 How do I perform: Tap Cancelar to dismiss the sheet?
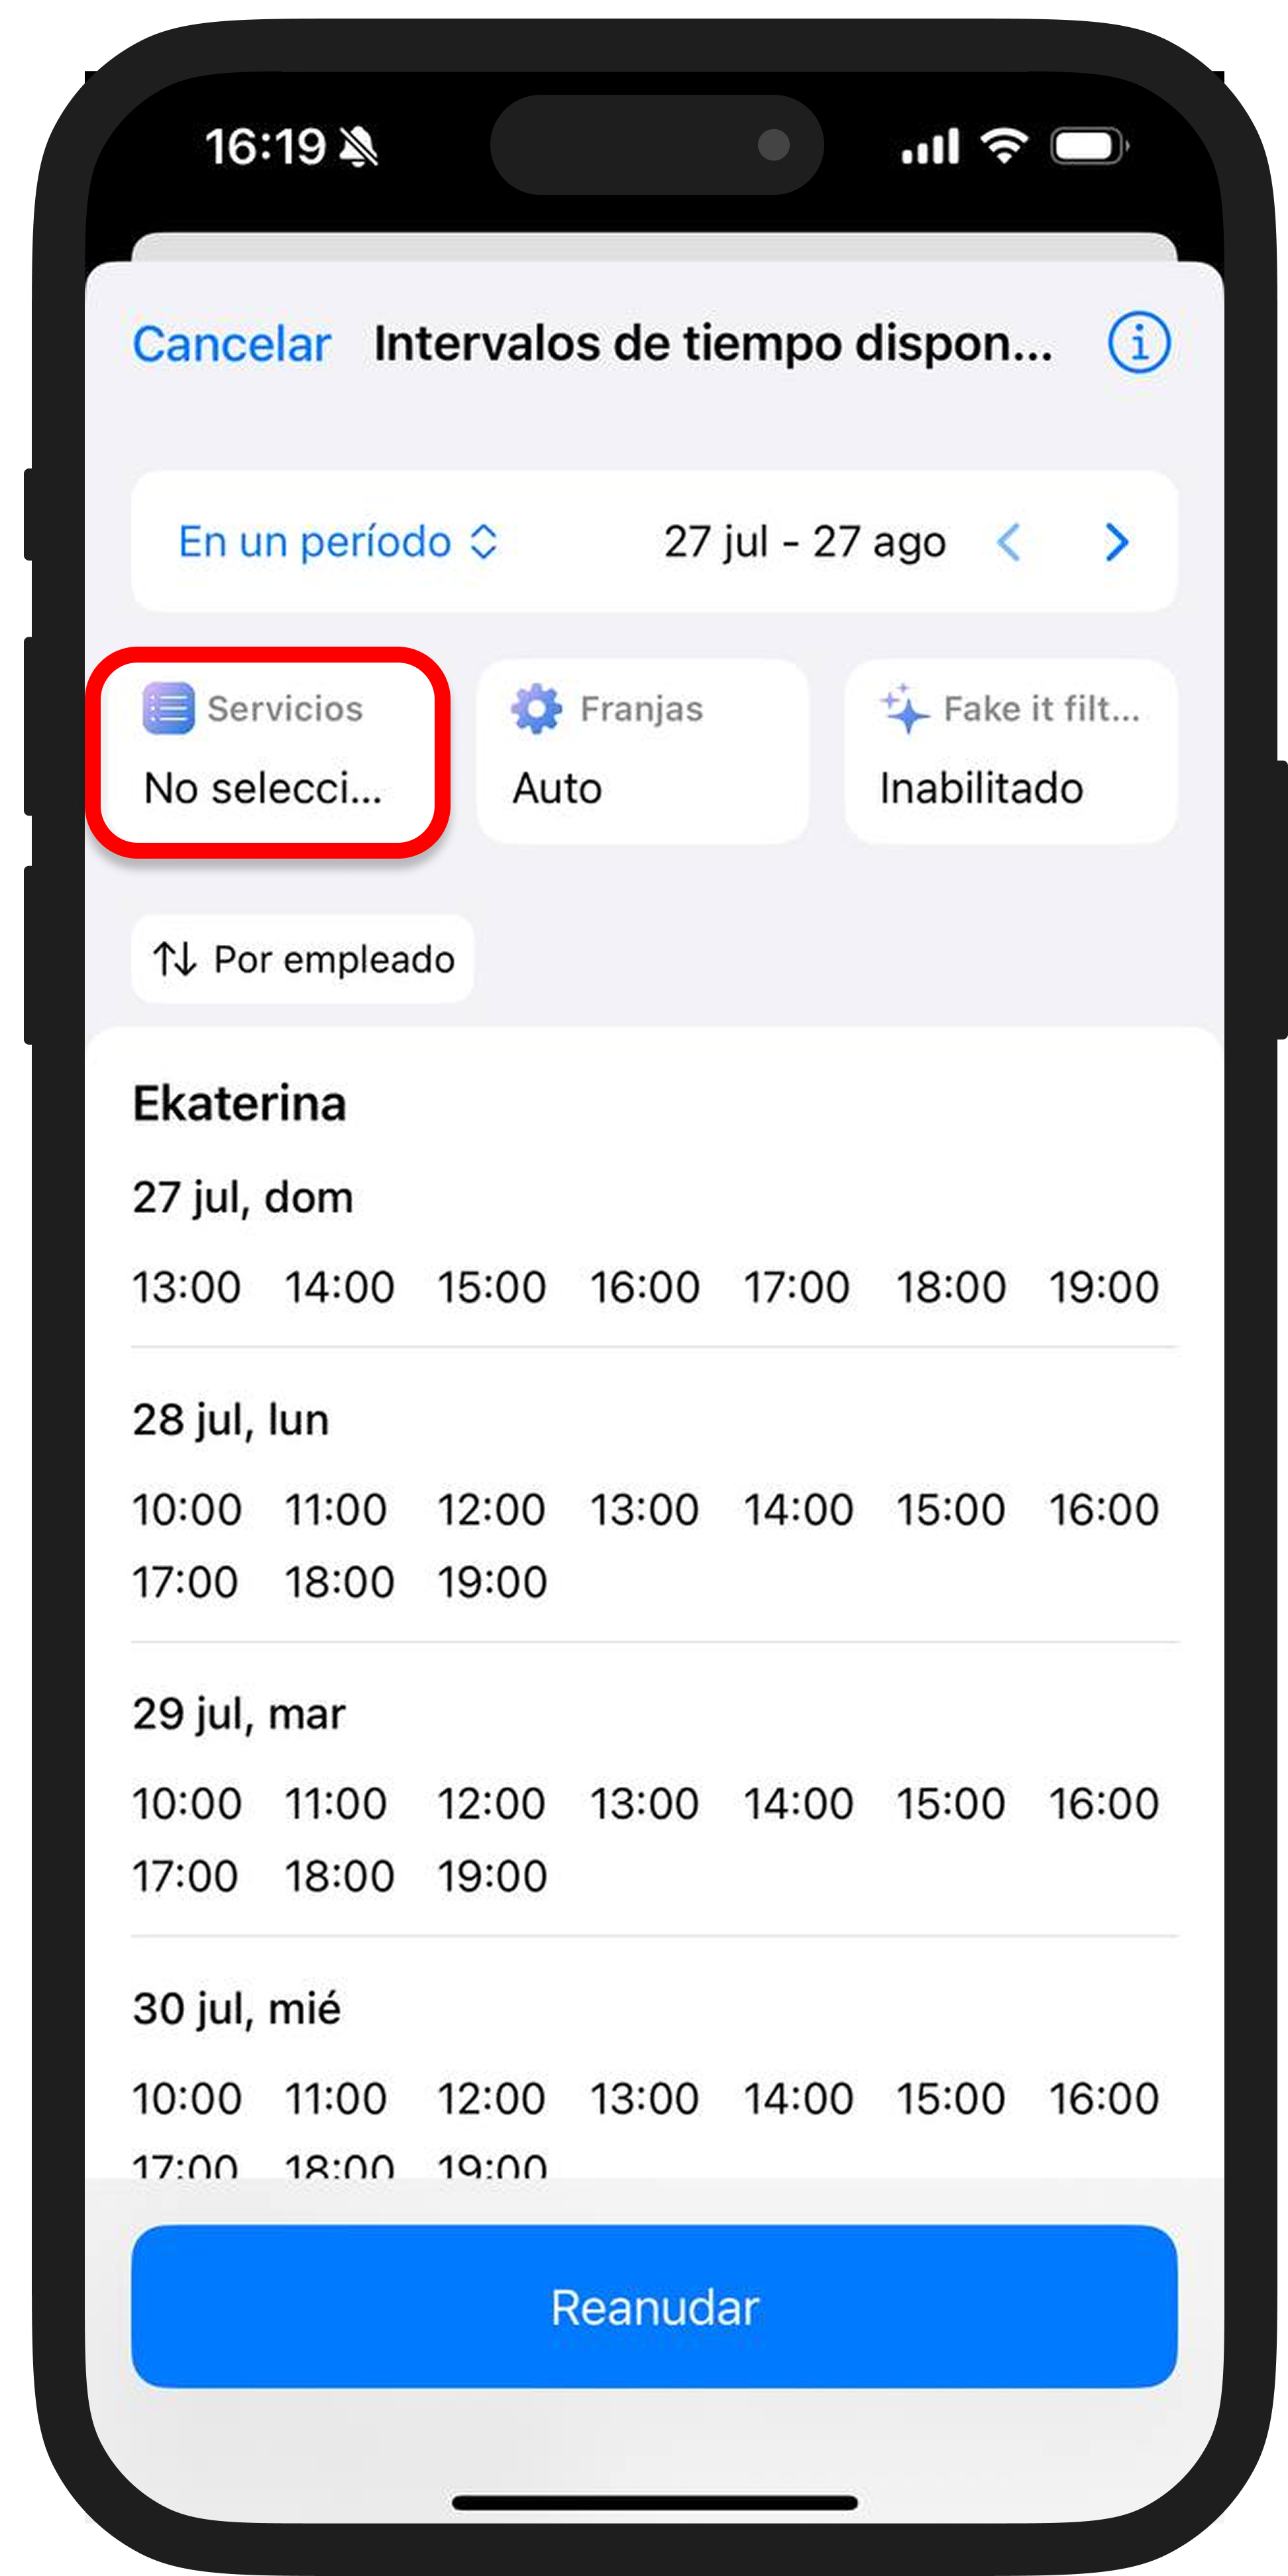[232, 344]
